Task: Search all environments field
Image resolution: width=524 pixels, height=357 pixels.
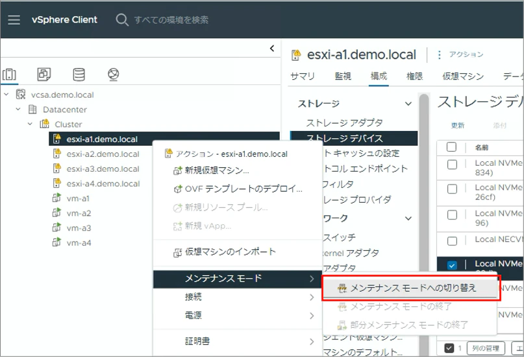Action: pos(171,19)
